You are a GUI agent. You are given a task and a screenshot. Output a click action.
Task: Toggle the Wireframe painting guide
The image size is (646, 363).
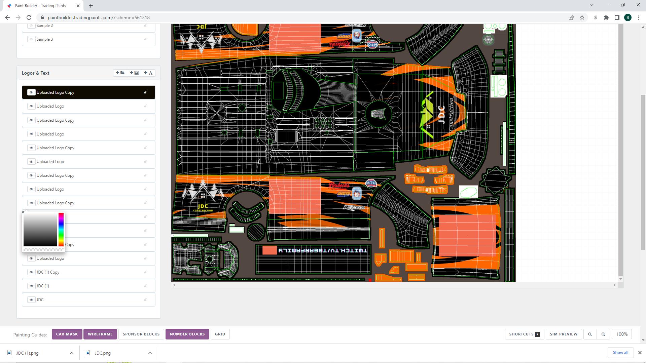(100, 334)
